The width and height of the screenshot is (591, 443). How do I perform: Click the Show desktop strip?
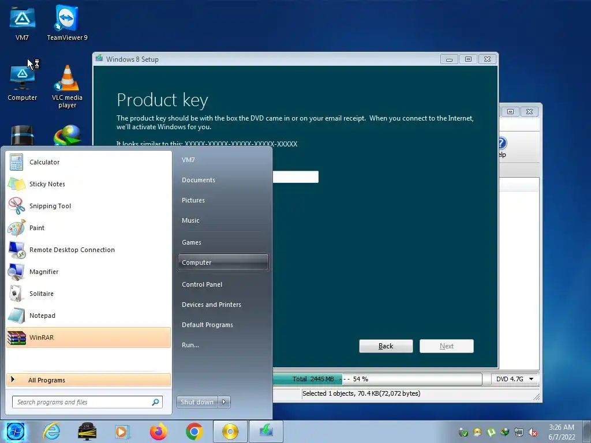click(586, 431)
